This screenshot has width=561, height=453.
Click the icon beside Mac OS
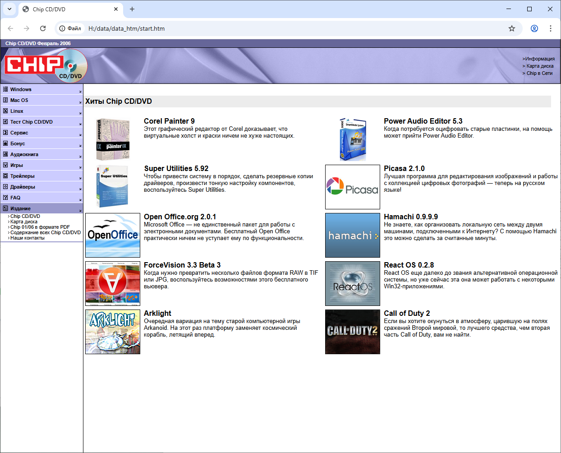click(5, 100)
